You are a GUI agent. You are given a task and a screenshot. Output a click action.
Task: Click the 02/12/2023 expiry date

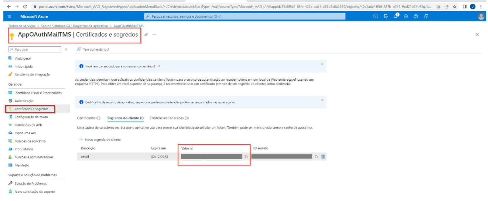[159, 157]
